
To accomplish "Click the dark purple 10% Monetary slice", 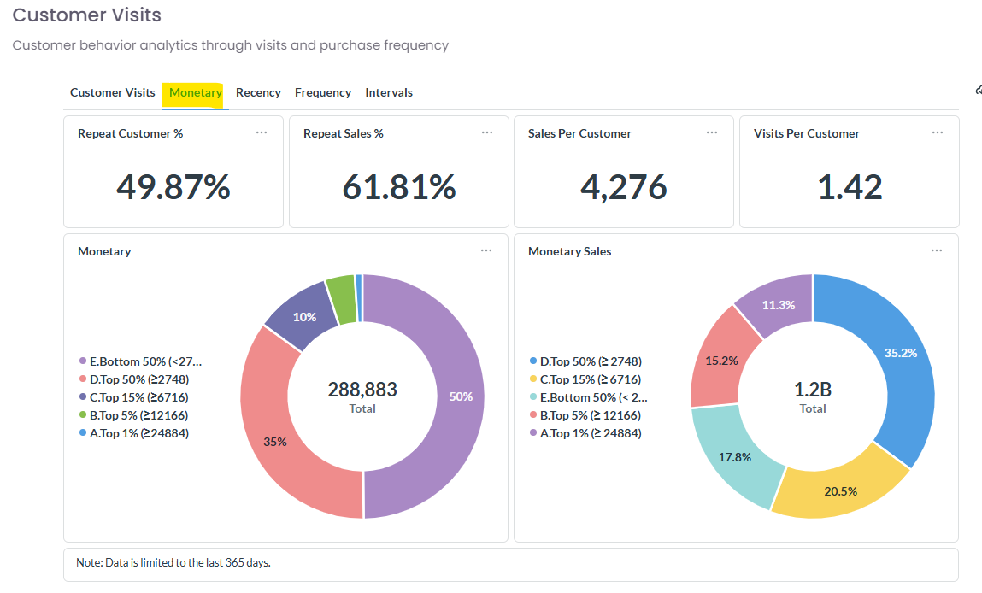I will point(303,317).
